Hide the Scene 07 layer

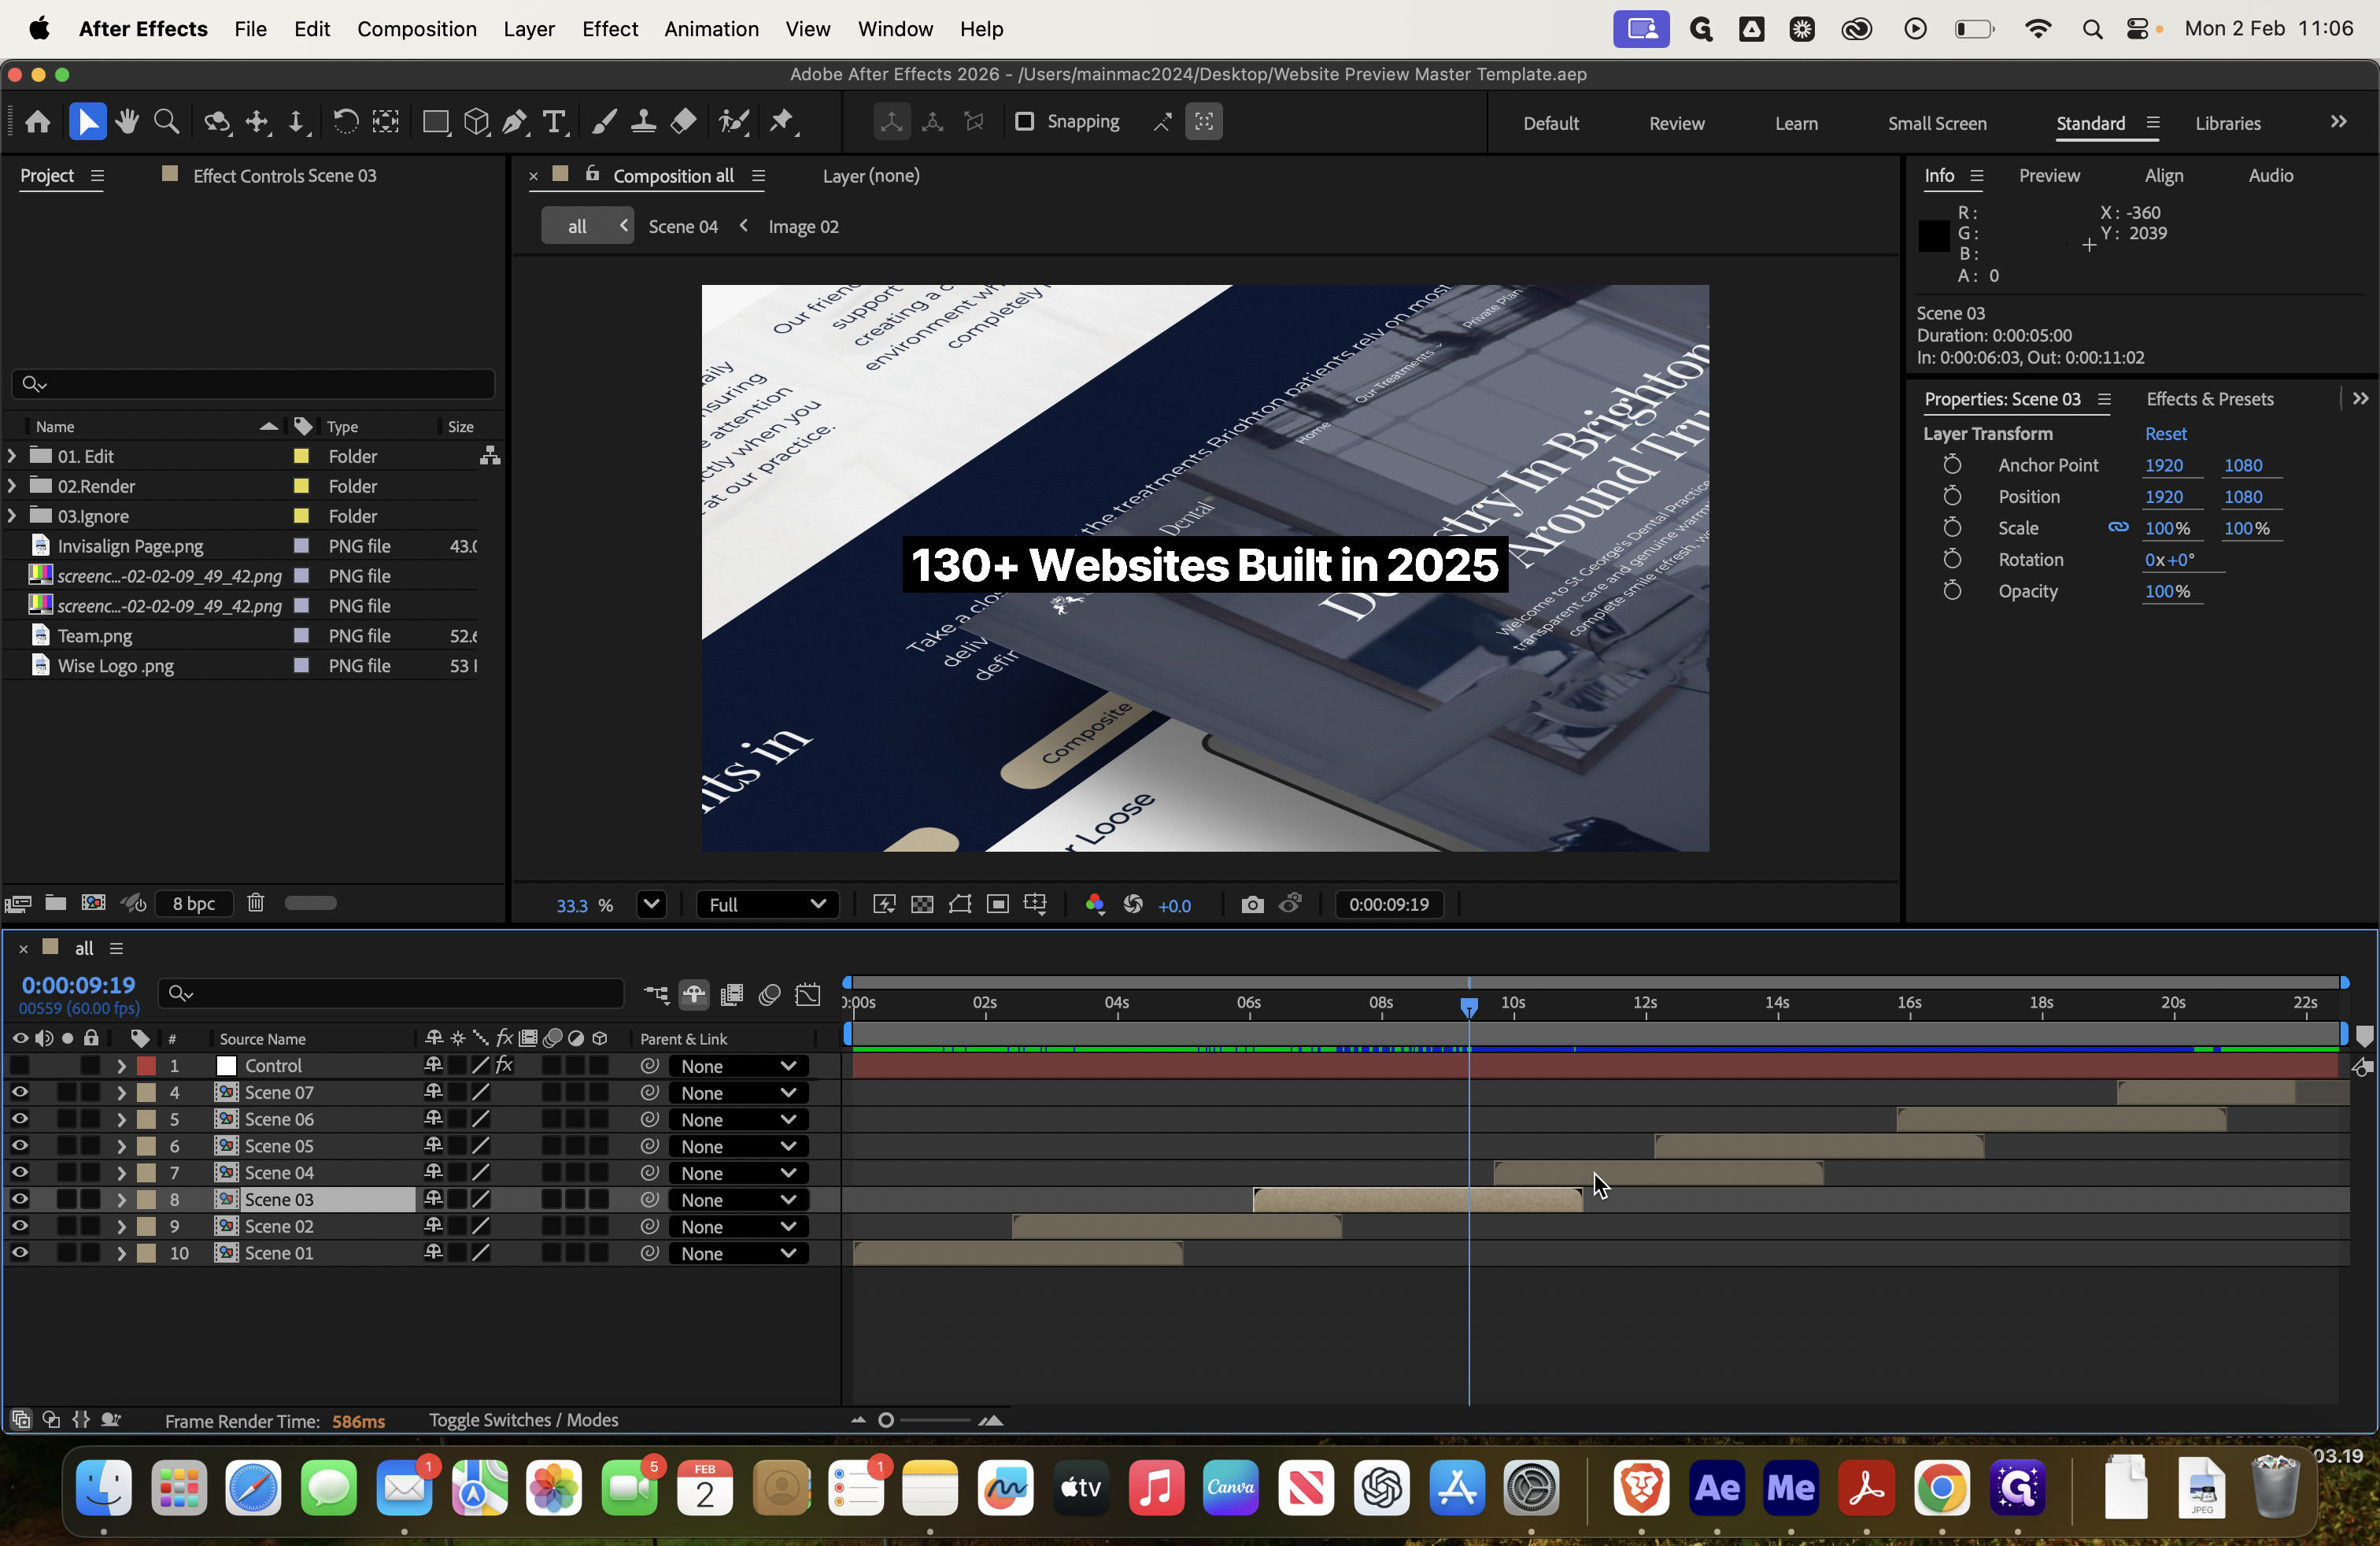coord(19,1092)
